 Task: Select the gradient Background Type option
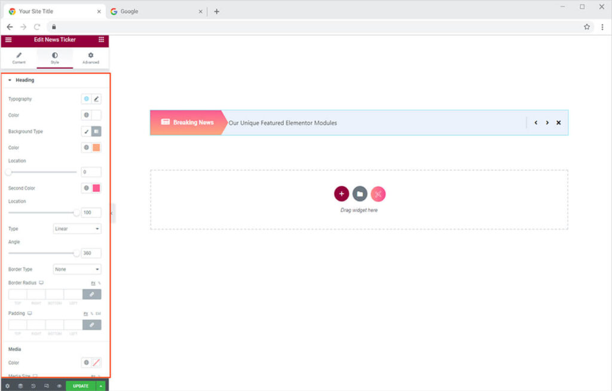96,131
